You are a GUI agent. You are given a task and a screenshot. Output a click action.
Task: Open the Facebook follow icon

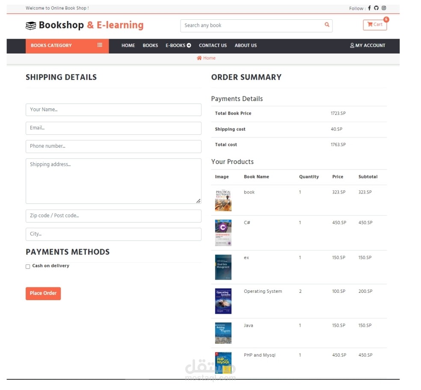click(x=369, y=8)
